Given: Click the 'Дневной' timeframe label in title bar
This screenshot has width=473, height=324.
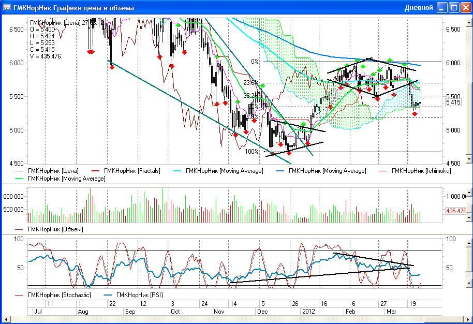Looking at the screenshot, I should pos(419,8).
